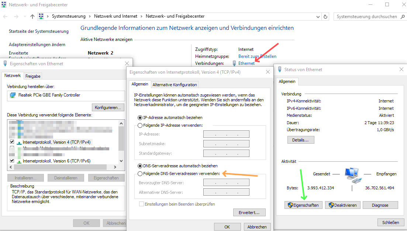Toggle Internetprotokoll Version 6 checkbox
The height and width of the screenshot is (231, 407).
pos(12,161)
